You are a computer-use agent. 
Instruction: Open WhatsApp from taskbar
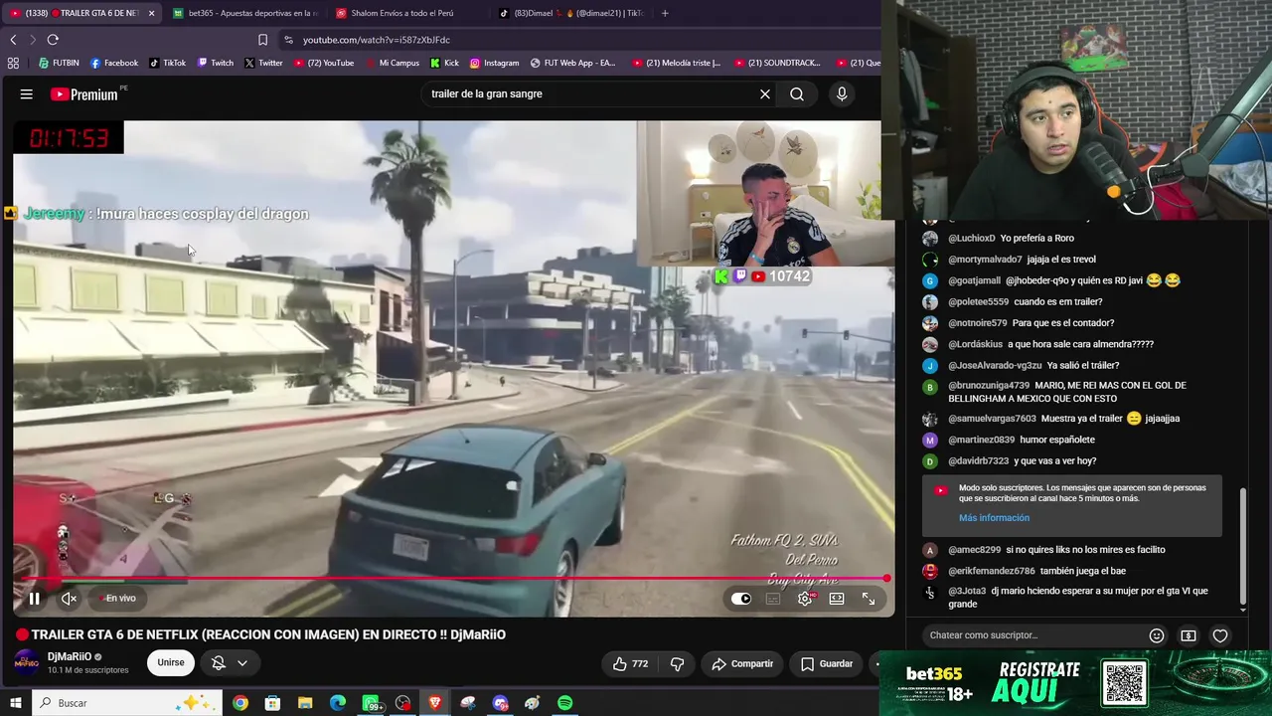click(x=371, y=703)
